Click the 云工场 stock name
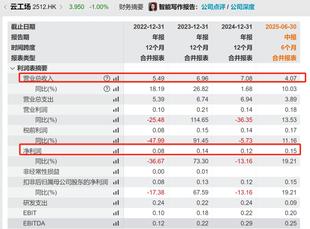 click(x=20, y=7)
